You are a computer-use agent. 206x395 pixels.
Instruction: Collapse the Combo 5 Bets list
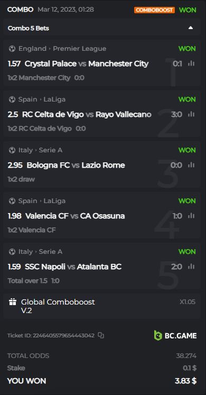tap(191, 28)
